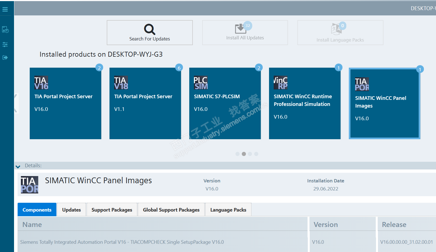The width and height of the screenshot is (436, 252).
Task: Click update badge on TIA Portal Project Server V16.0
Action: [99, 68]
